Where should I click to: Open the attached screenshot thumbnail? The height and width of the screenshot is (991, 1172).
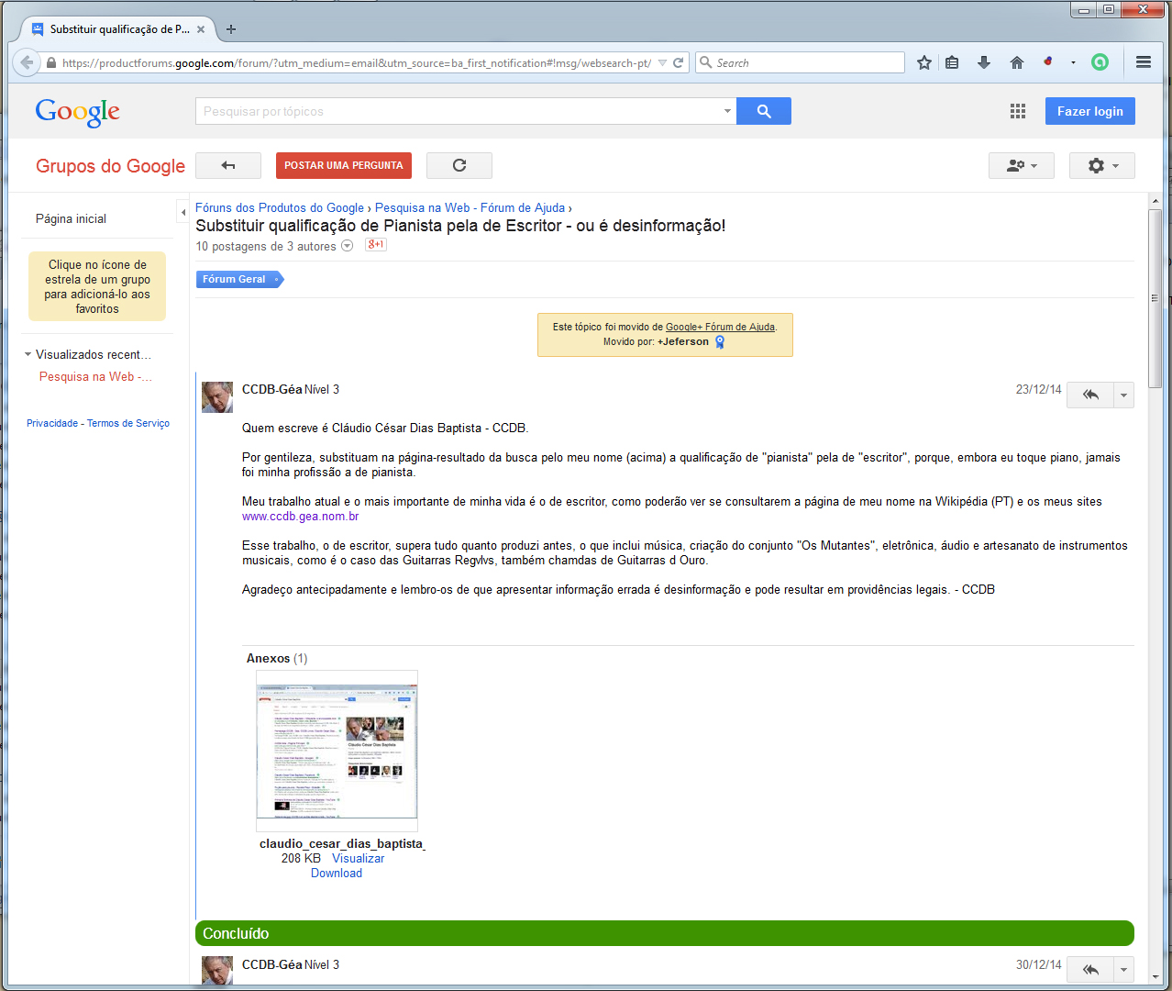coord(337,751)
